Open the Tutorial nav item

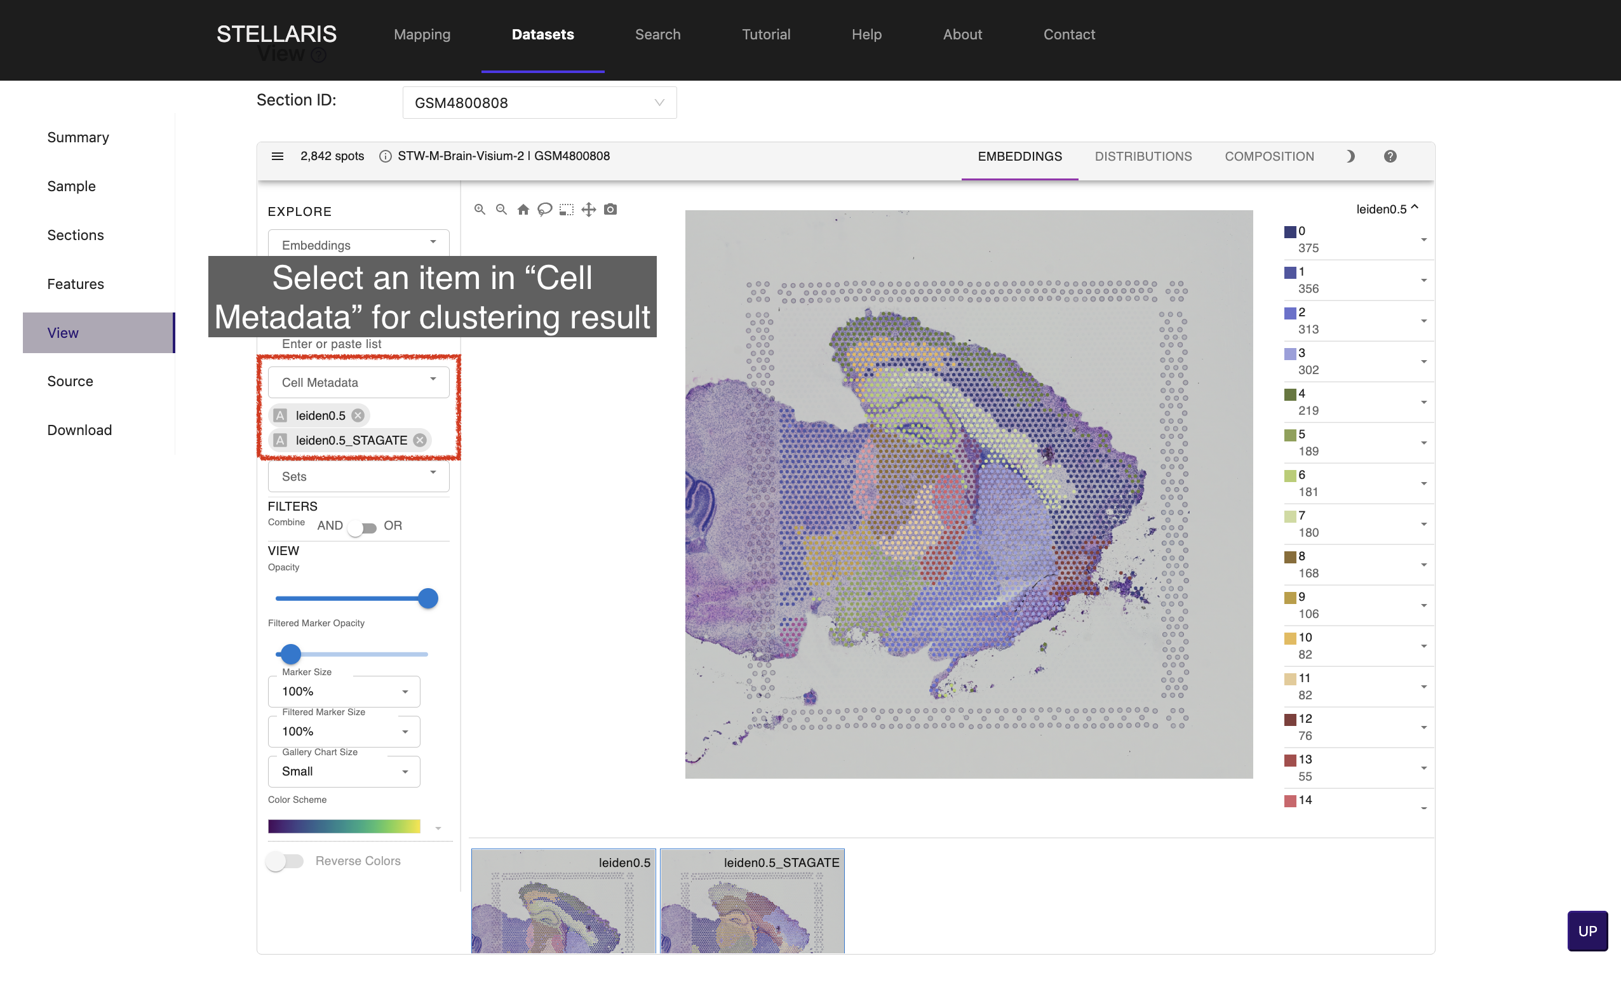tap(767, 34)
